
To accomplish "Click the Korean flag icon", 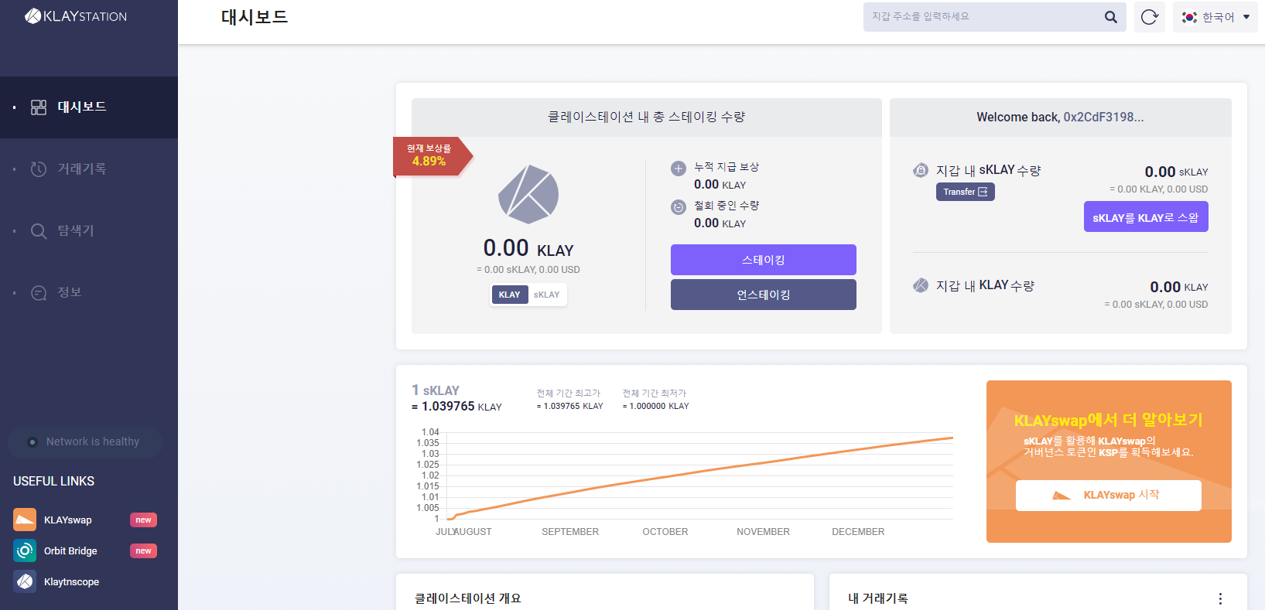I will coord(1190,17).
